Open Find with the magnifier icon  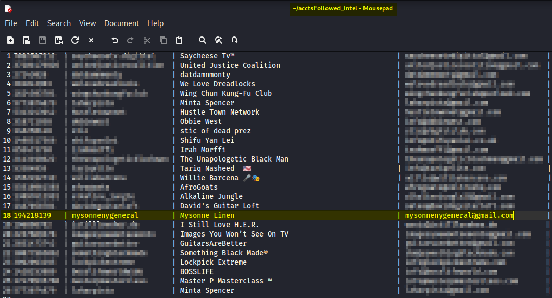coord(203,40)
